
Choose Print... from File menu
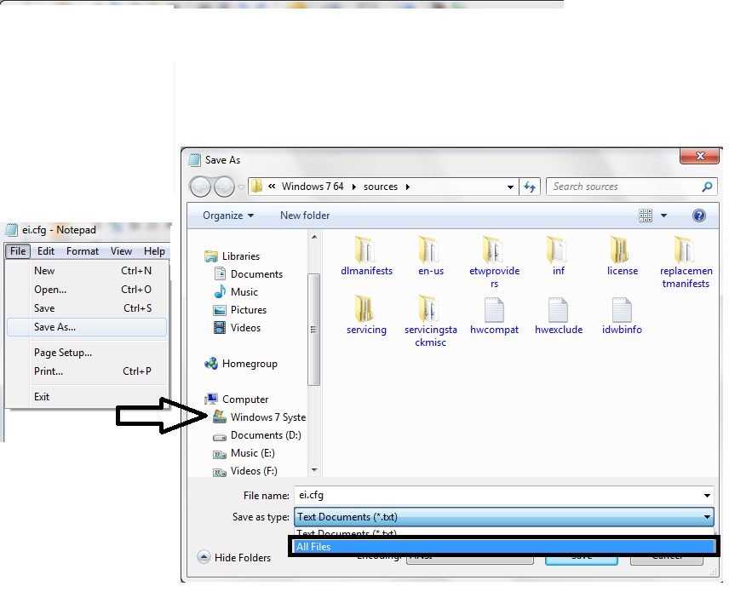pos(87,371)
